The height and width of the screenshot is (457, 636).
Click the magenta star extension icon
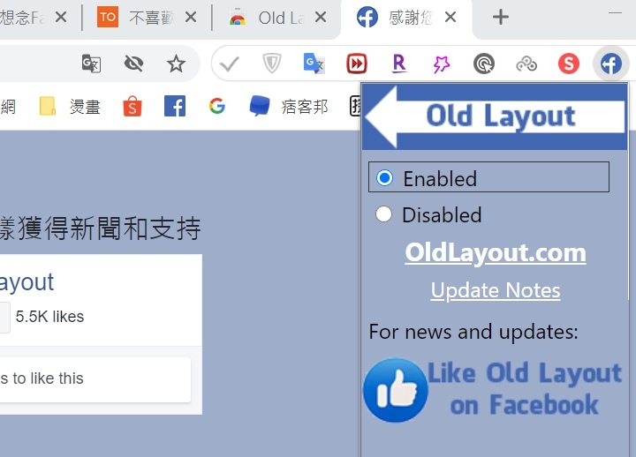442,64
